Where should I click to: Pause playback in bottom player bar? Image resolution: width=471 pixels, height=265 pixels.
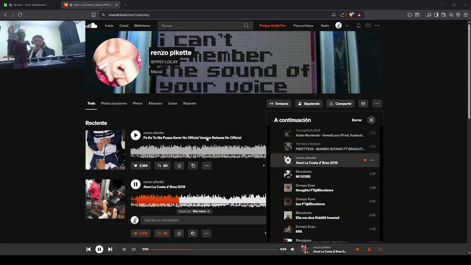pyautogui.click(x=99, y=249)
